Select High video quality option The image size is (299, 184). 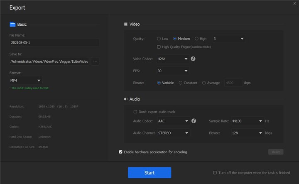coord(197,39)
